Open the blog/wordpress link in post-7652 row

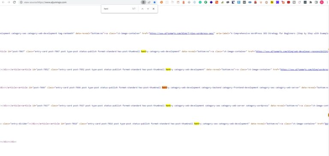[x=305, y=69]
